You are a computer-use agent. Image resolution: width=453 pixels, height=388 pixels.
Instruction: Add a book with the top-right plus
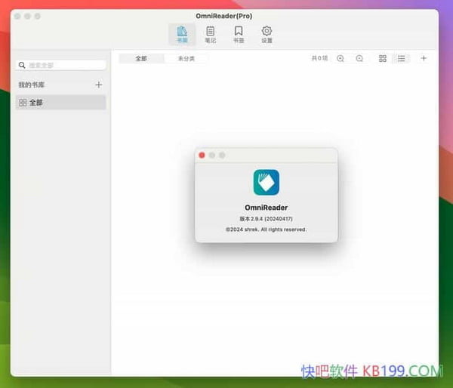tap(424, 58)
